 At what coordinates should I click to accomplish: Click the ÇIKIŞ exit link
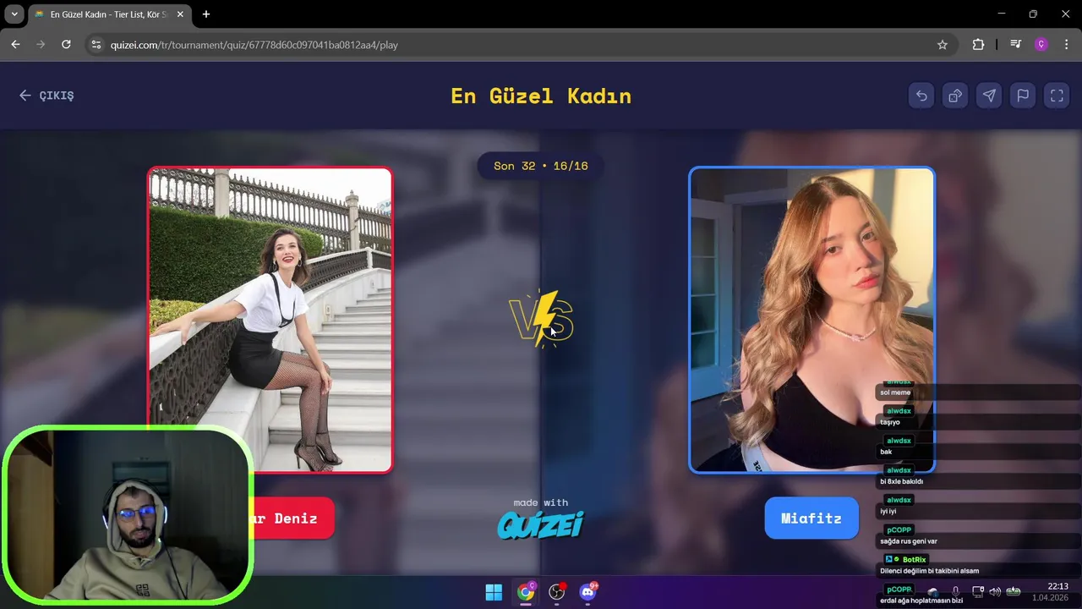click(x=46, y=96)
